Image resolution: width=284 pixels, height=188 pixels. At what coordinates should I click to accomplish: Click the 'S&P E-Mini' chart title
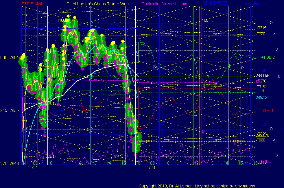pos(32,4)
